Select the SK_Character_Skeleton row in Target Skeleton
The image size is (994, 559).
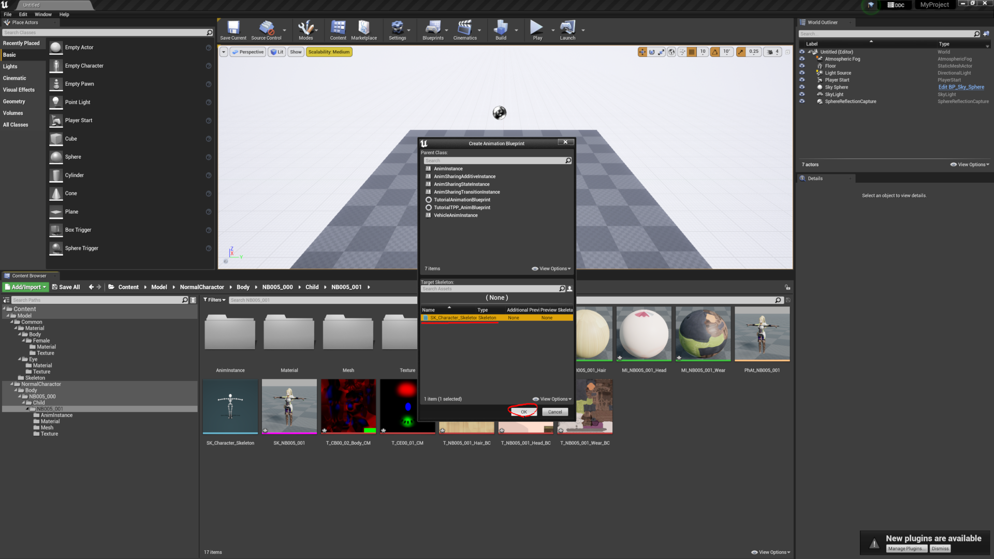497,318
